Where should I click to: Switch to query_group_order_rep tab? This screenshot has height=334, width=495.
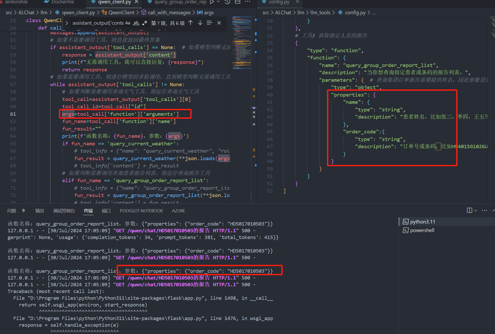pos(177,2)
